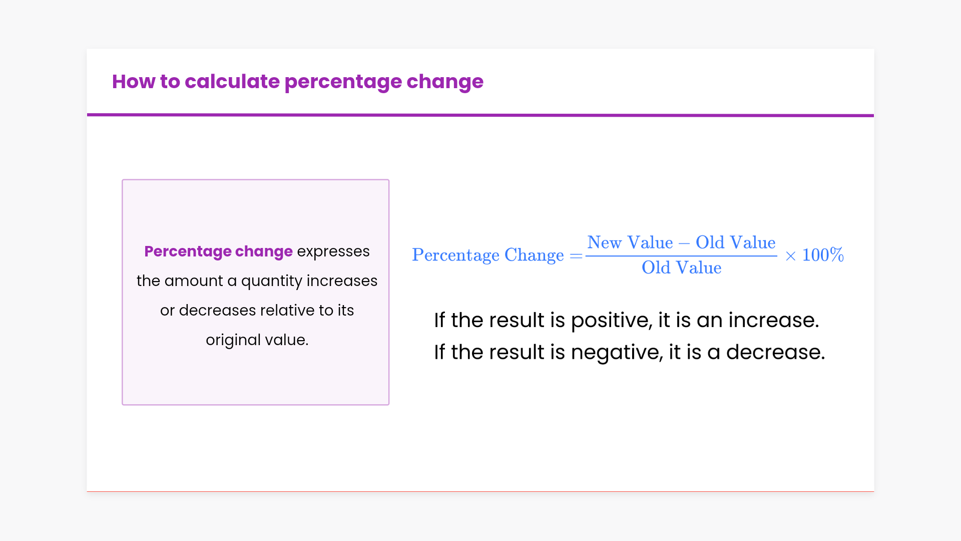
Task: Click the line 'or decreases relative to its'
Action: point(257,310)
